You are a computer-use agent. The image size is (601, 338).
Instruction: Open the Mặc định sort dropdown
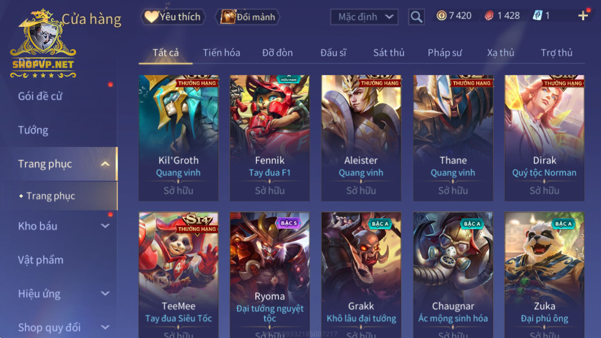[x=364, y=17]
